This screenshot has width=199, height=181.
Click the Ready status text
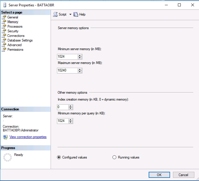[x=19, y=155]
